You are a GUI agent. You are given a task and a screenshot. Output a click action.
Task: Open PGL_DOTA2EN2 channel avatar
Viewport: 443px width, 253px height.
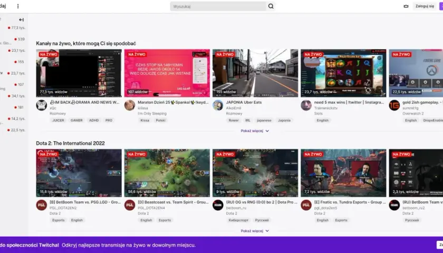point(42,205)
